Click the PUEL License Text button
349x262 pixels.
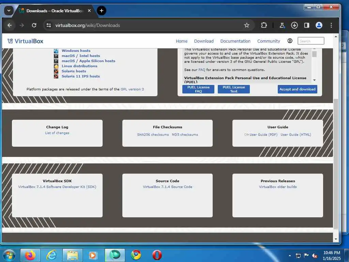pos(234,89)
